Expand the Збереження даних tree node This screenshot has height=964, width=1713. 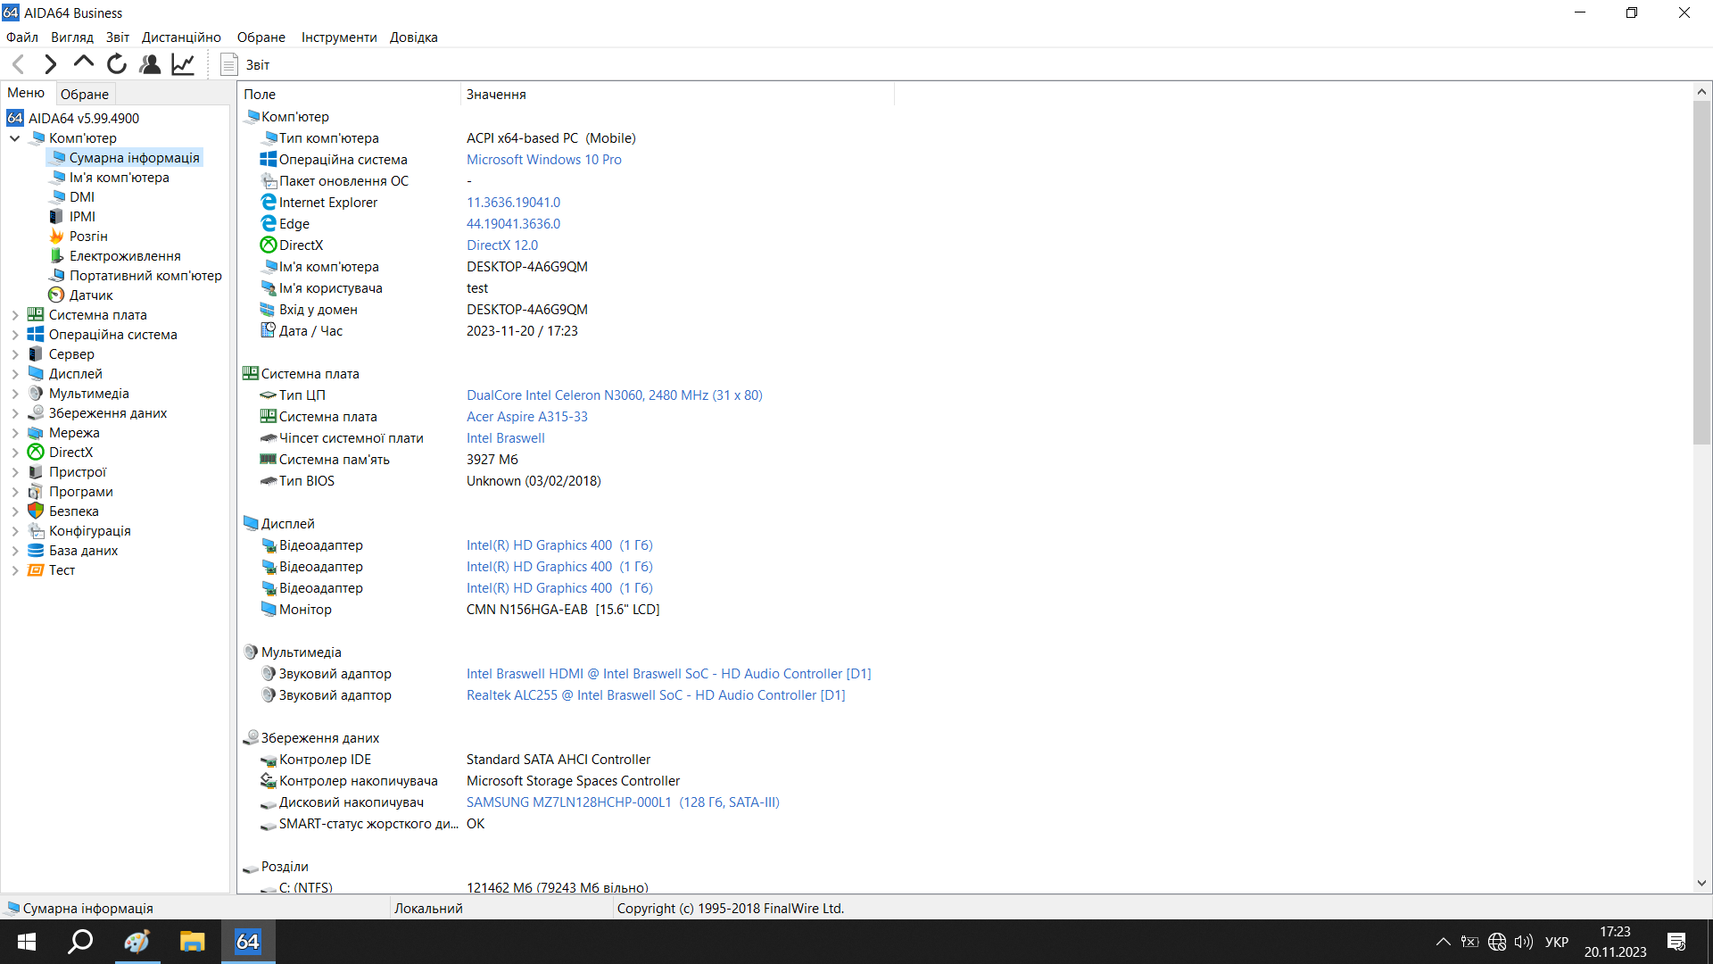point(15,413)
